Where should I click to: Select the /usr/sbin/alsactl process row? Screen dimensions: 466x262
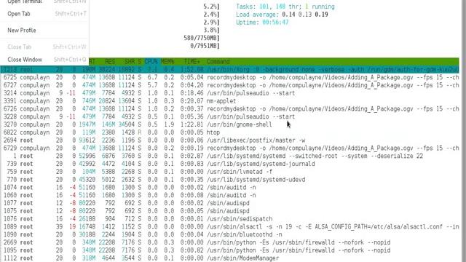click(x=230, y=226)
